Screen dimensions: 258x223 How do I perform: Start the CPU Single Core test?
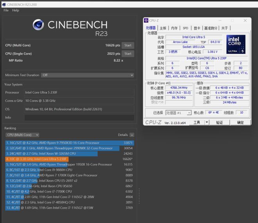tap(128, 54)
